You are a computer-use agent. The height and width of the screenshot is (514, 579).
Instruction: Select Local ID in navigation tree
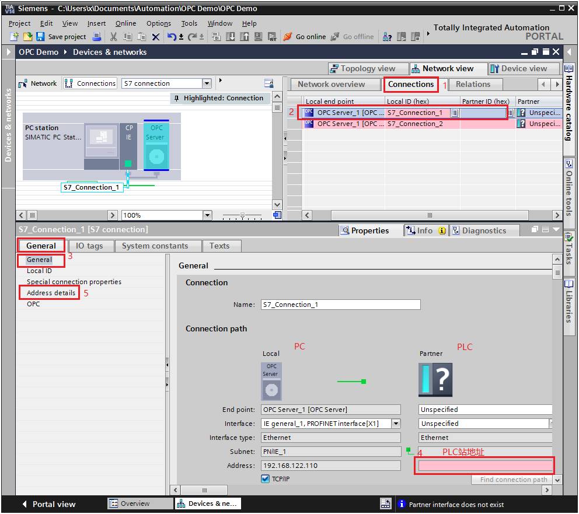(39, 271)
